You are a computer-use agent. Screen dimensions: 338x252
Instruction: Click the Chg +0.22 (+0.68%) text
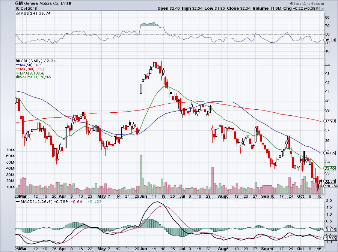point(302,8)
